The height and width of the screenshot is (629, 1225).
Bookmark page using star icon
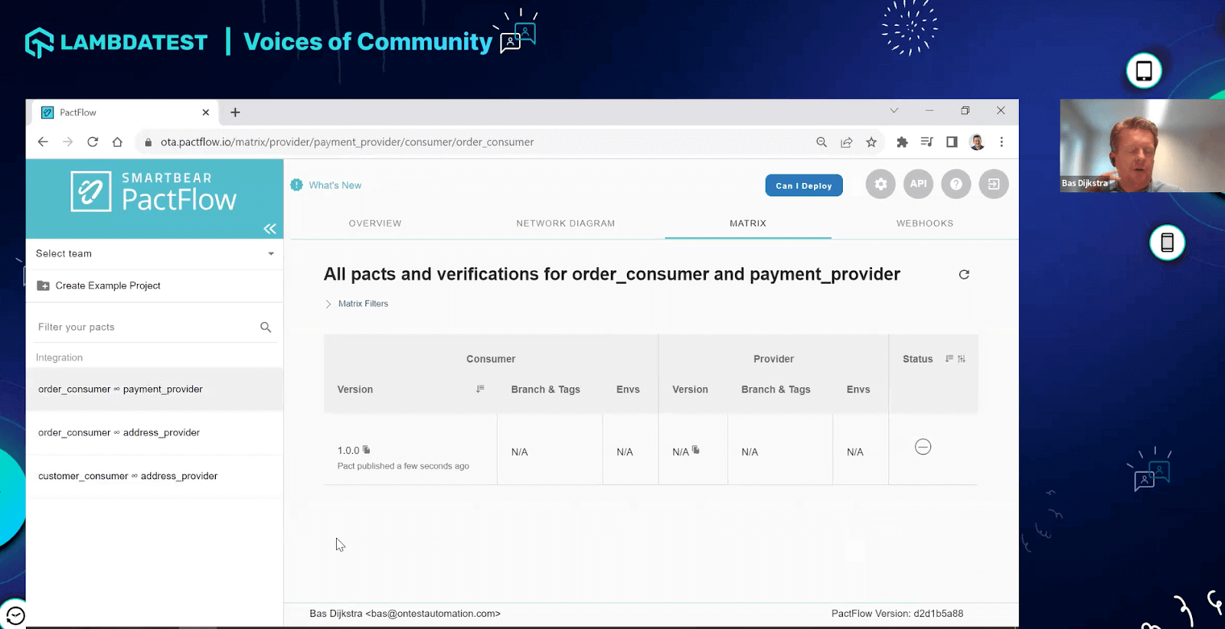871,142
